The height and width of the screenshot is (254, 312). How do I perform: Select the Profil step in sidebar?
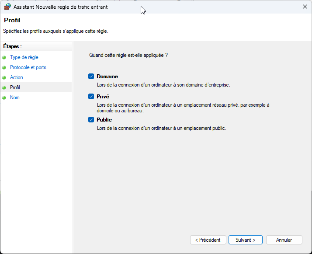click(15, 87)
